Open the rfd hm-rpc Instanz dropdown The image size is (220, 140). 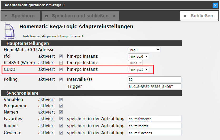[139, 56]
